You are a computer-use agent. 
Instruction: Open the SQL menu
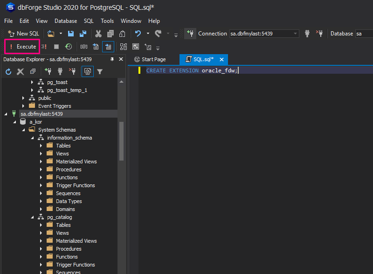[89, 21]
